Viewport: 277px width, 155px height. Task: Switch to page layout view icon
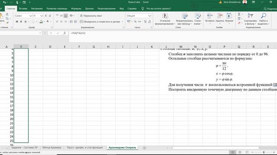click(240, 152)
